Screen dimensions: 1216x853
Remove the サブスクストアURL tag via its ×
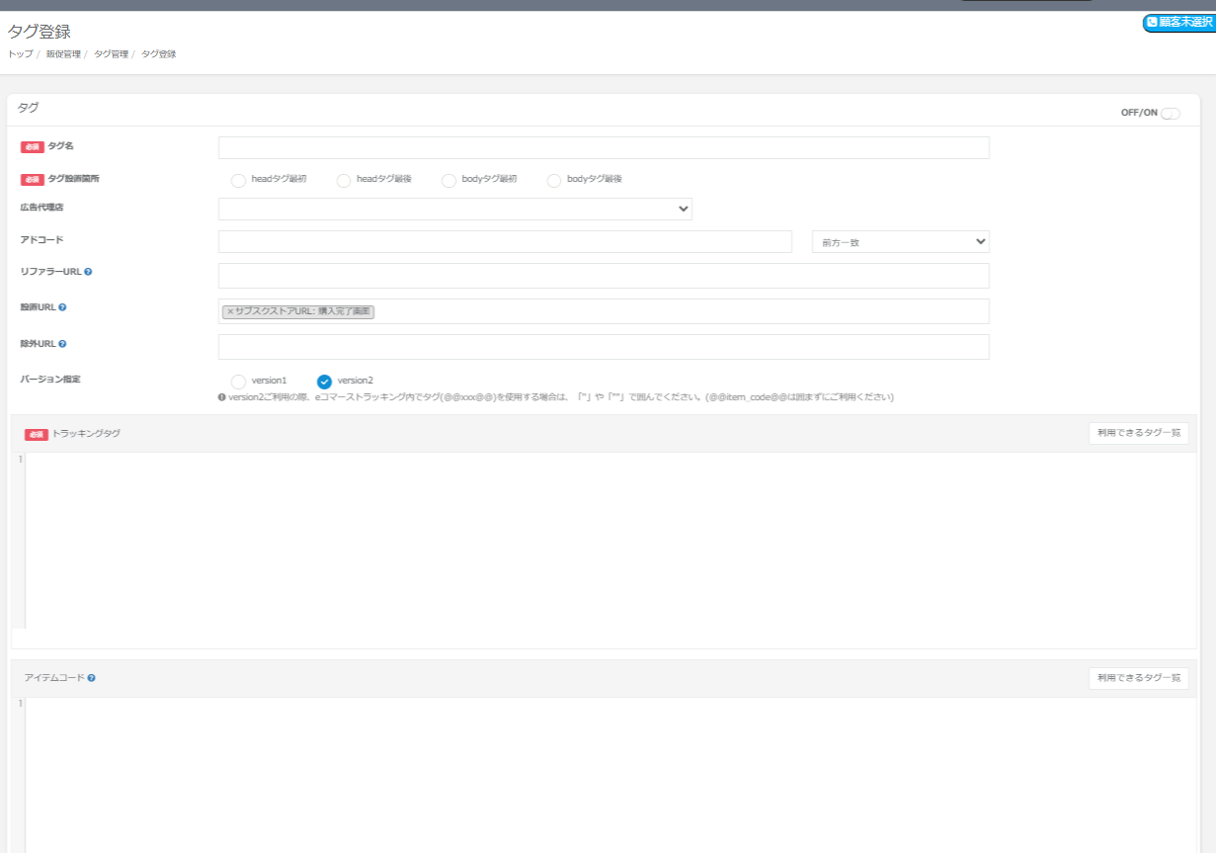[x=230, y=311]
